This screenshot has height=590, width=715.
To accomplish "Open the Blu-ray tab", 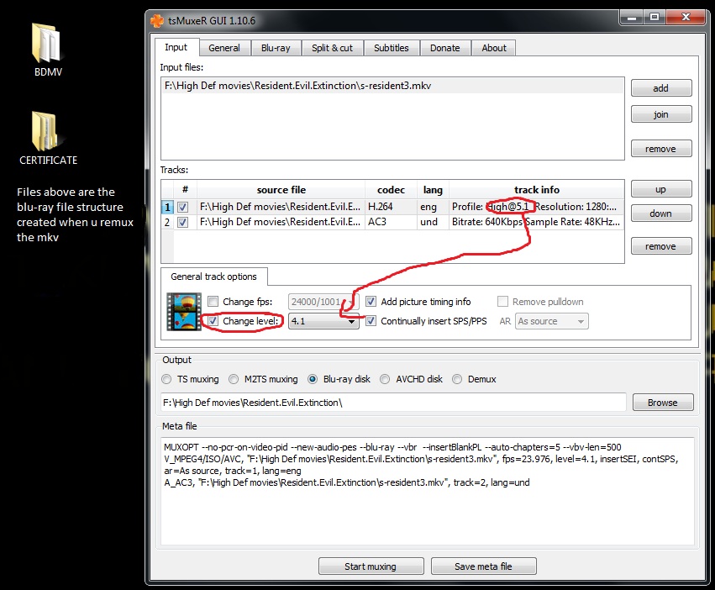I will (x=276, y=48).
